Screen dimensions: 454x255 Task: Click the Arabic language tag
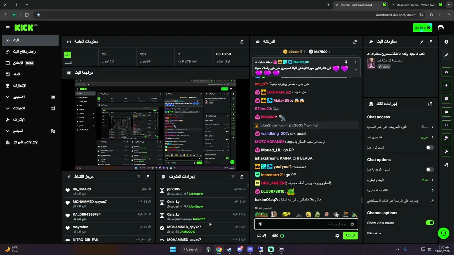pyautogui.click(x=384, y=67)
